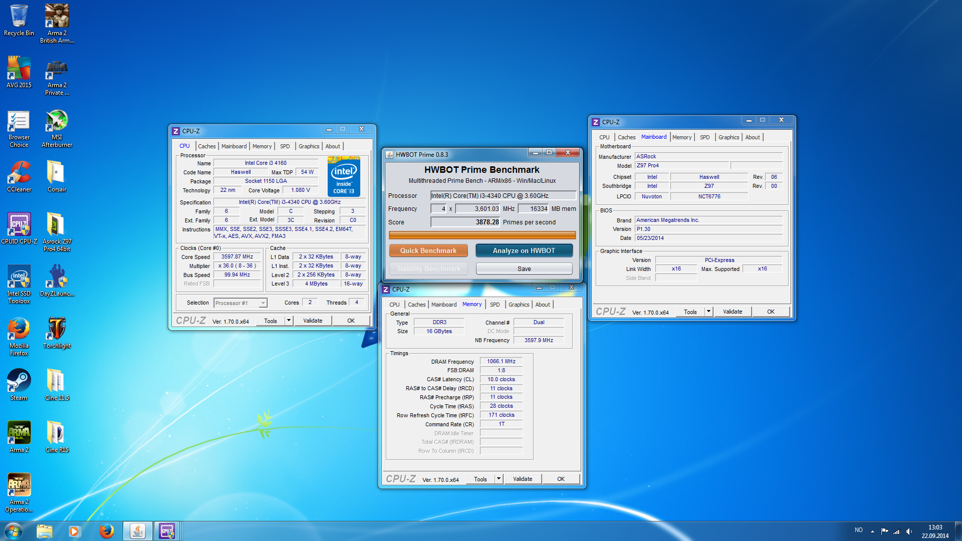
Task: Open Arma 2 desktop shortcut
Action: [19, 437]
